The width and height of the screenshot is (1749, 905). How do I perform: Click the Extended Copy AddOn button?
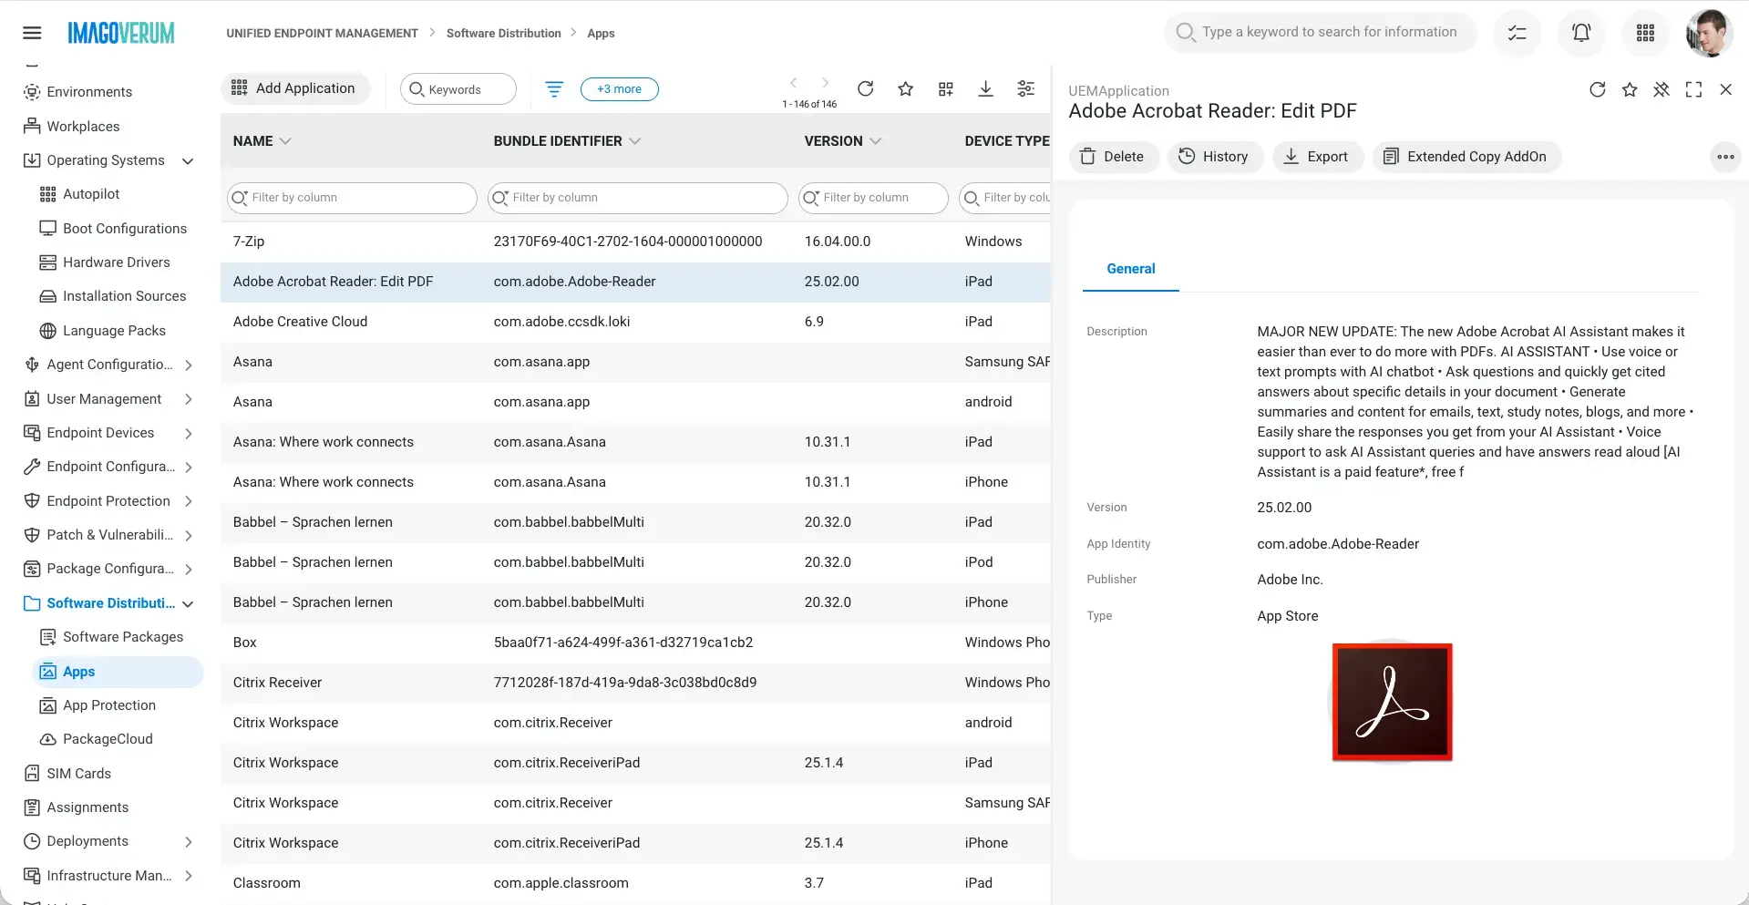coord(1466,157)
